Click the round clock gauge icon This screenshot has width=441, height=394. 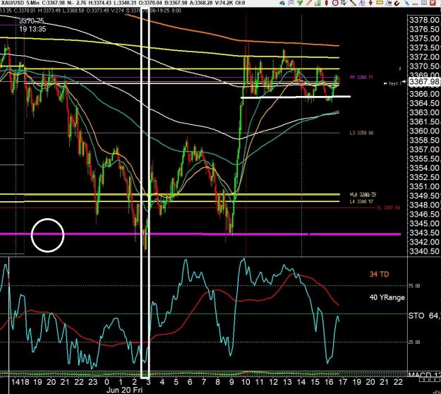[x=335, y=3]
